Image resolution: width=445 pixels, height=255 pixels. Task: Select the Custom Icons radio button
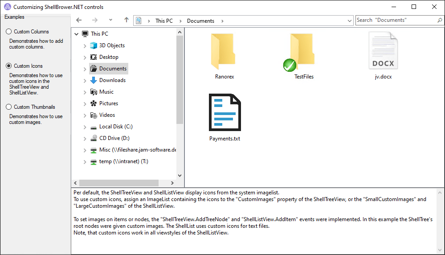8,66
